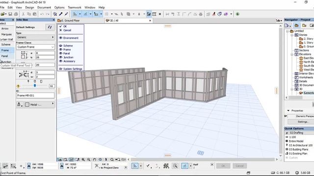
Task: Toggle Panel visibility eye
Action: (x=61, y=53)
